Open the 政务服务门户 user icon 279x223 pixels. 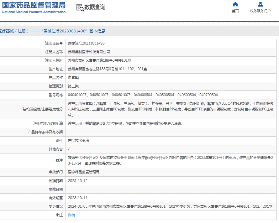[x=260, y=4]
